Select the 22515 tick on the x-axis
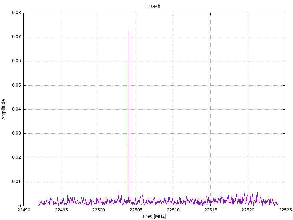This screenshot has height=220, width=293. tap(210, 210)
